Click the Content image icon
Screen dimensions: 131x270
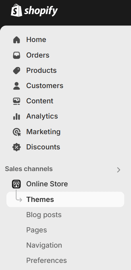click(x=17, y=101)
